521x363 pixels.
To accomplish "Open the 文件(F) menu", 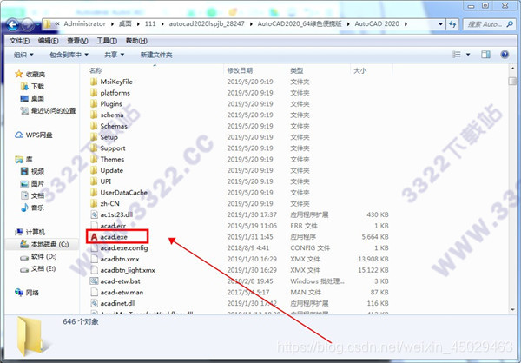I will (x=19, y=41).
